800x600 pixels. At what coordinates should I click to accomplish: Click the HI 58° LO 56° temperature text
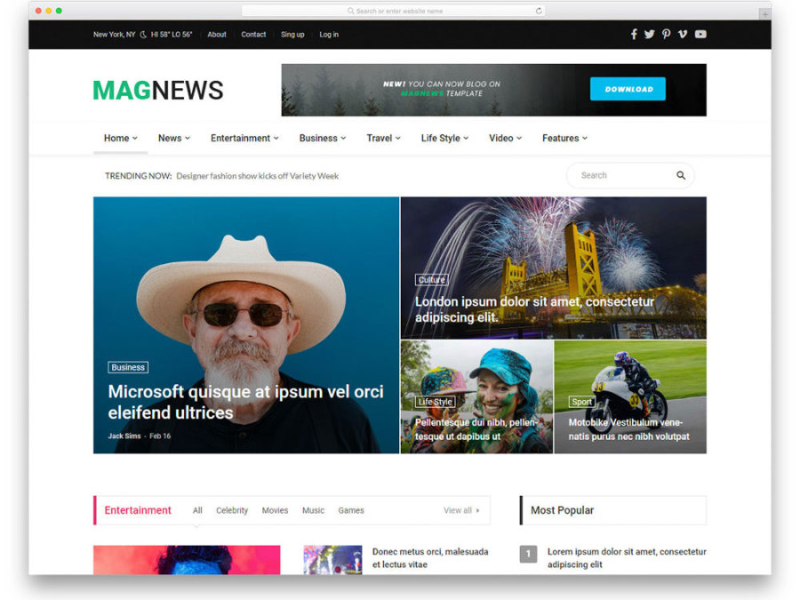pyautogui.click(x=172, y=35)
